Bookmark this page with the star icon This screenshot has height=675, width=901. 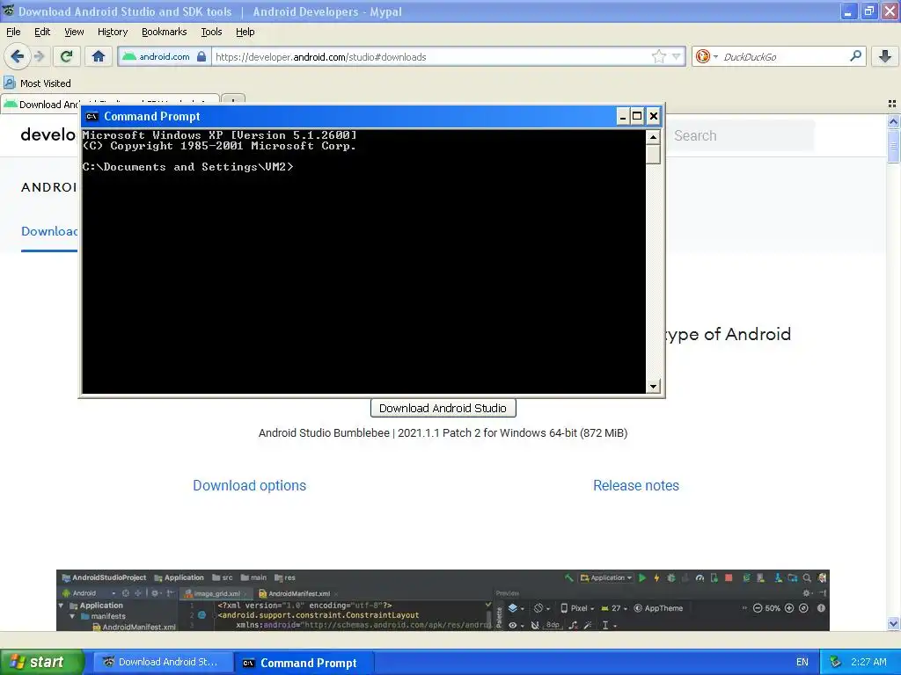658,56
